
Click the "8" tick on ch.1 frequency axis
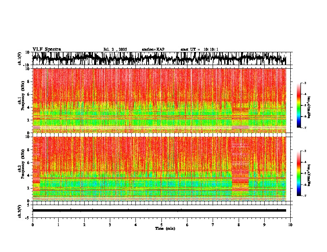pos(29,82)
